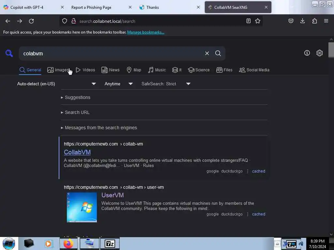Reload the current page
This screenshot has width=334, height=250.
[31, 21]
